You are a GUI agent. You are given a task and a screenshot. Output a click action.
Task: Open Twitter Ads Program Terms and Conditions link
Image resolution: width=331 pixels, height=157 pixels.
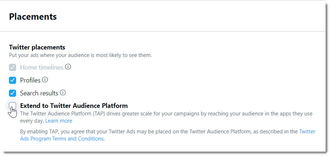point(167,135)
